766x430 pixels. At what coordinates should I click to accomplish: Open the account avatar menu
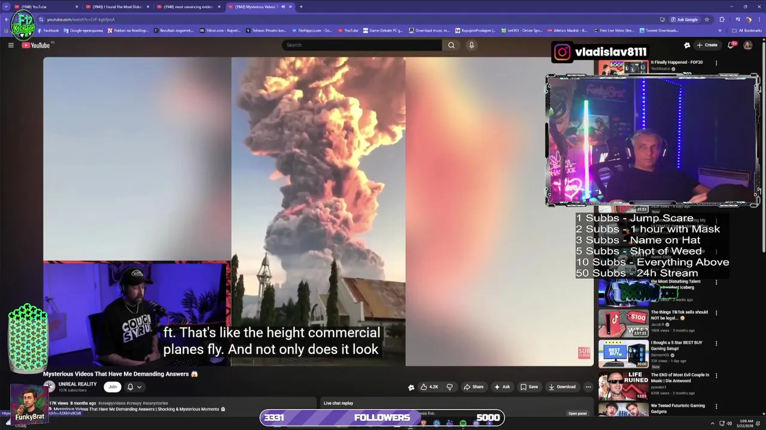(x=747, y=45)
